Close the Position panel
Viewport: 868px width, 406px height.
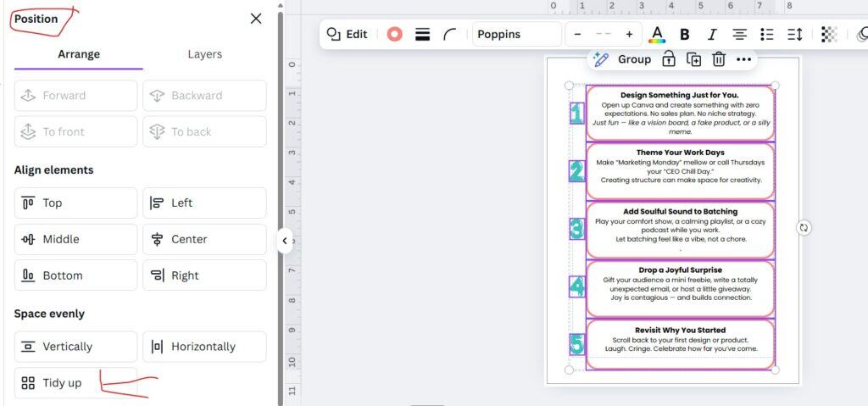256,19
